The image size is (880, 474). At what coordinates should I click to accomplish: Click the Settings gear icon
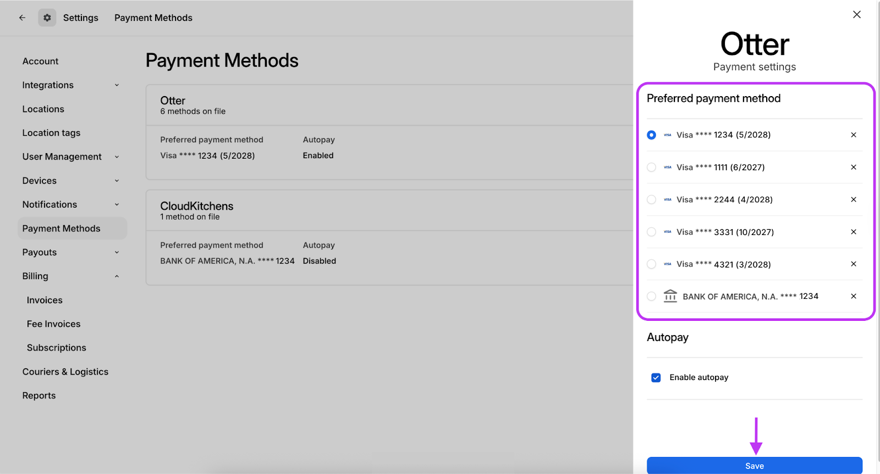click(47, 18)
